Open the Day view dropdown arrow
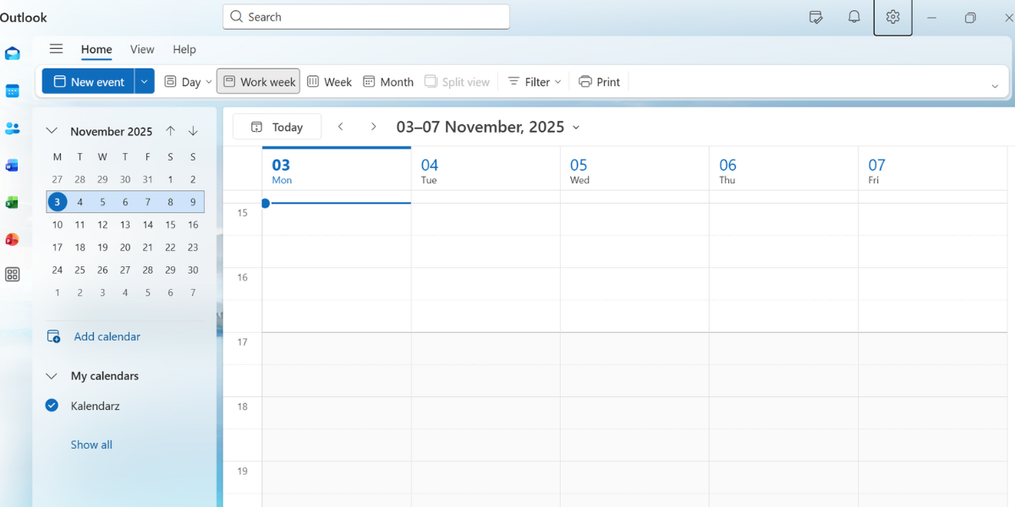The height and width of the screenshot is (507, 1015). click(x=206, y=81)
